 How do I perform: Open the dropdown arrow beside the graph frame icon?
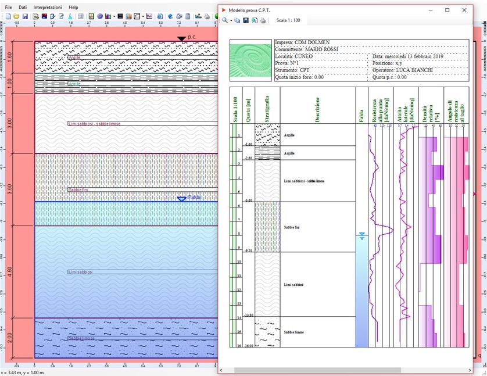click(143, 16)
